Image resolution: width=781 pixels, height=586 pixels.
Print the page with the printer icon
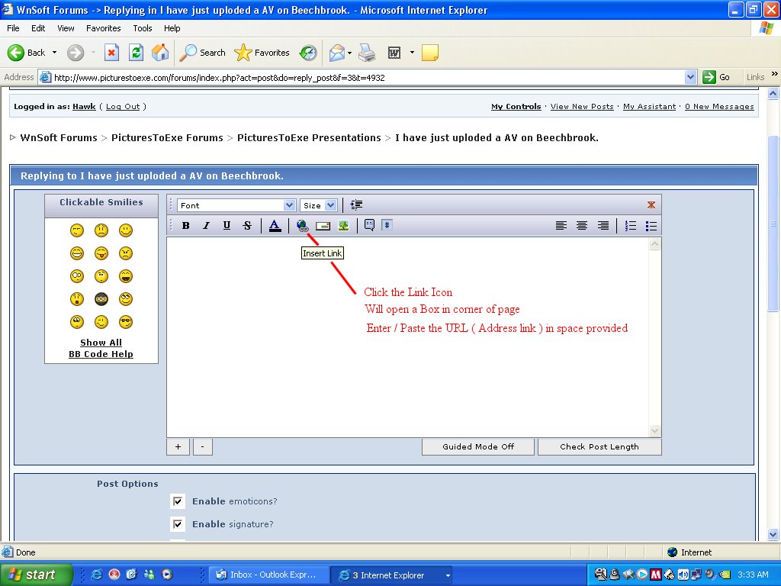pos(367,53)
